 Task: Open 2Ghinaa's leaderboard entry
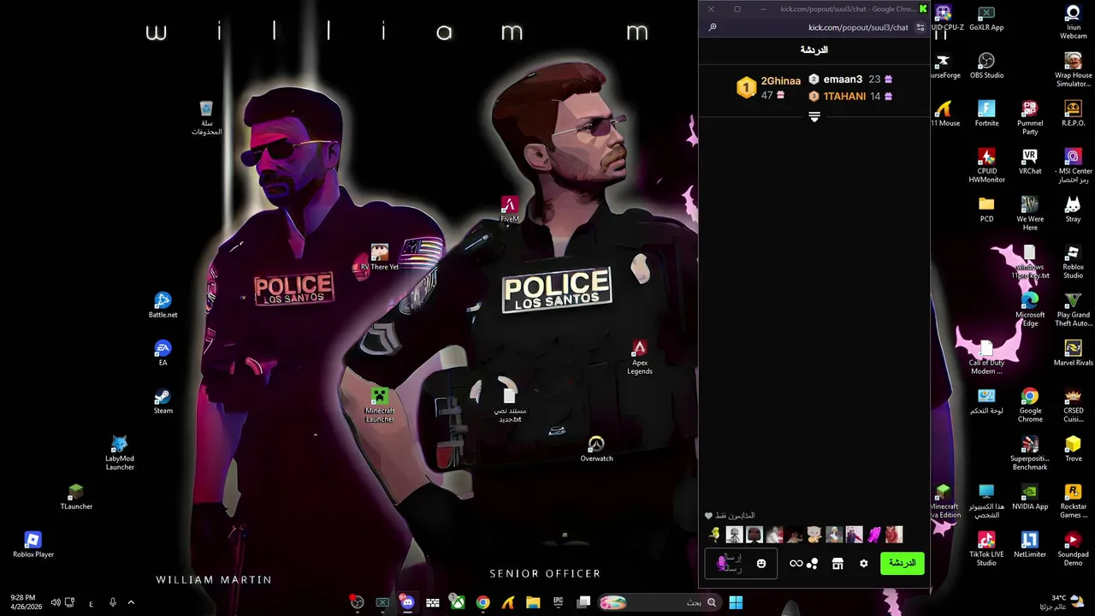coord(770,87)
